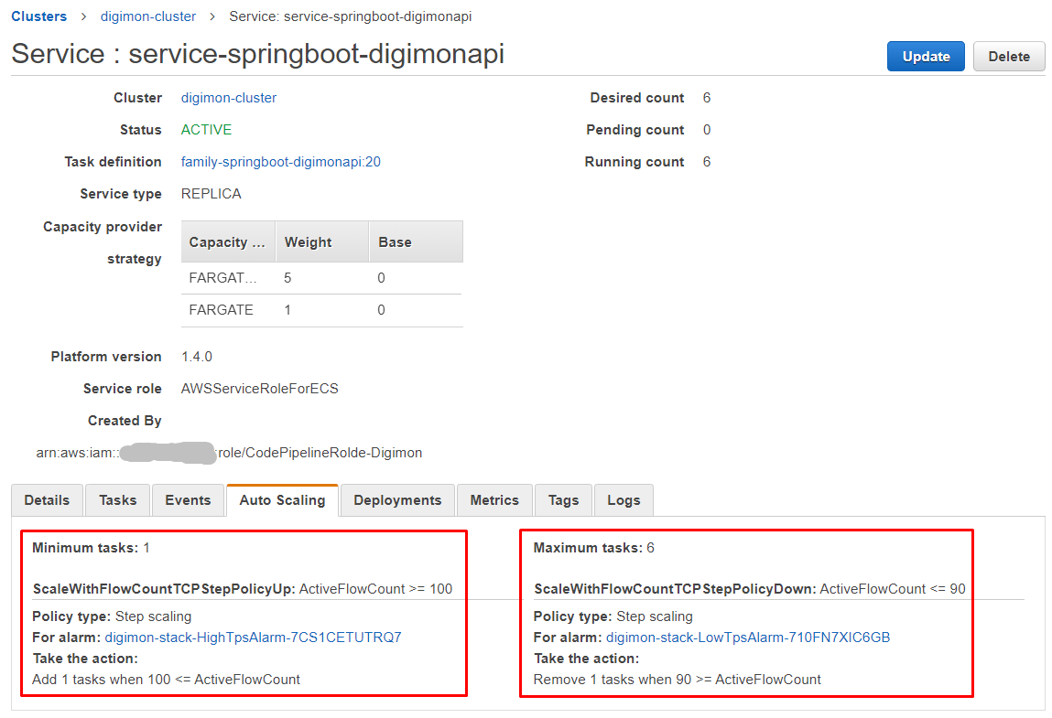Open the Tasks tab
The height and width of the screenshot is (718, 1052).
(117, 500)
